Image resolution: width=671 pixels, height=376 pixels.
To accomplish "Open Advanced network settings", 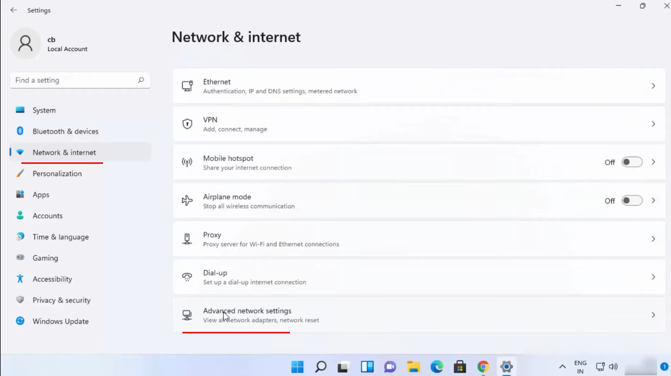I will coord(419,315).
